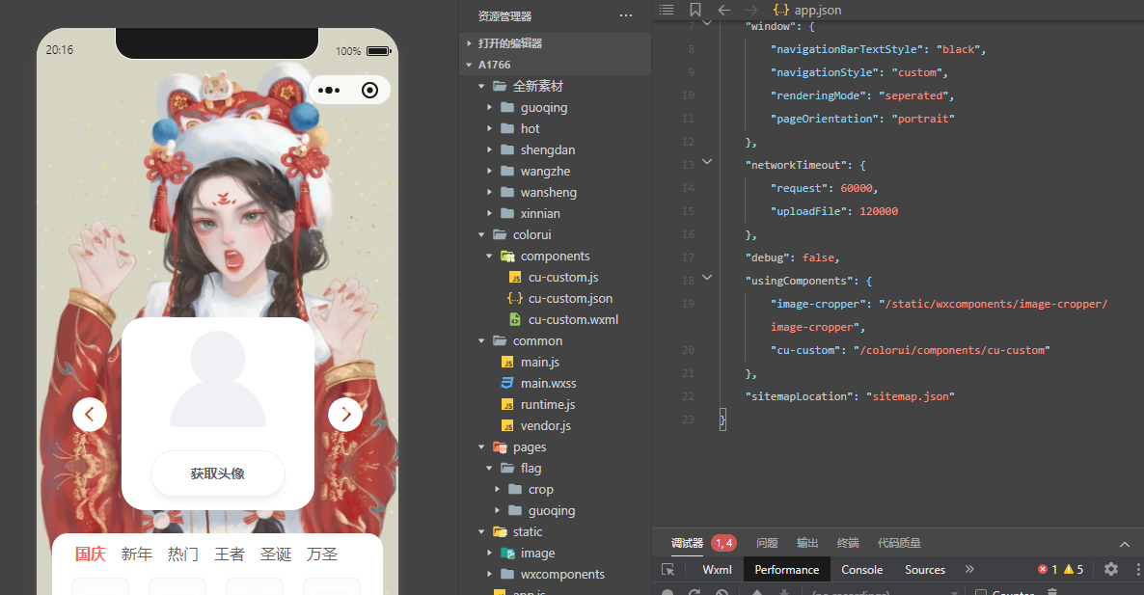
Task: Collapse the networkTimeout code block
Action: [707, 163]
